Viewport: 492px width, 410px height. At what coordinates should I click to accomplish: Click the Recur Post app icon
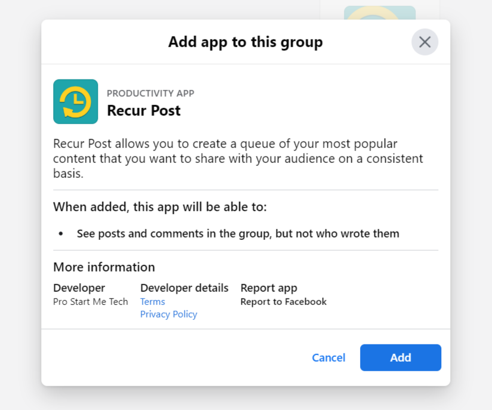pos(76,101)
